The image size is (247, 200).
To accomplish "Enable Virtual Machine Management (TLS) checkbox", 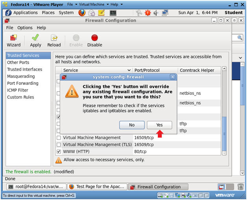I will pos(59,145).
